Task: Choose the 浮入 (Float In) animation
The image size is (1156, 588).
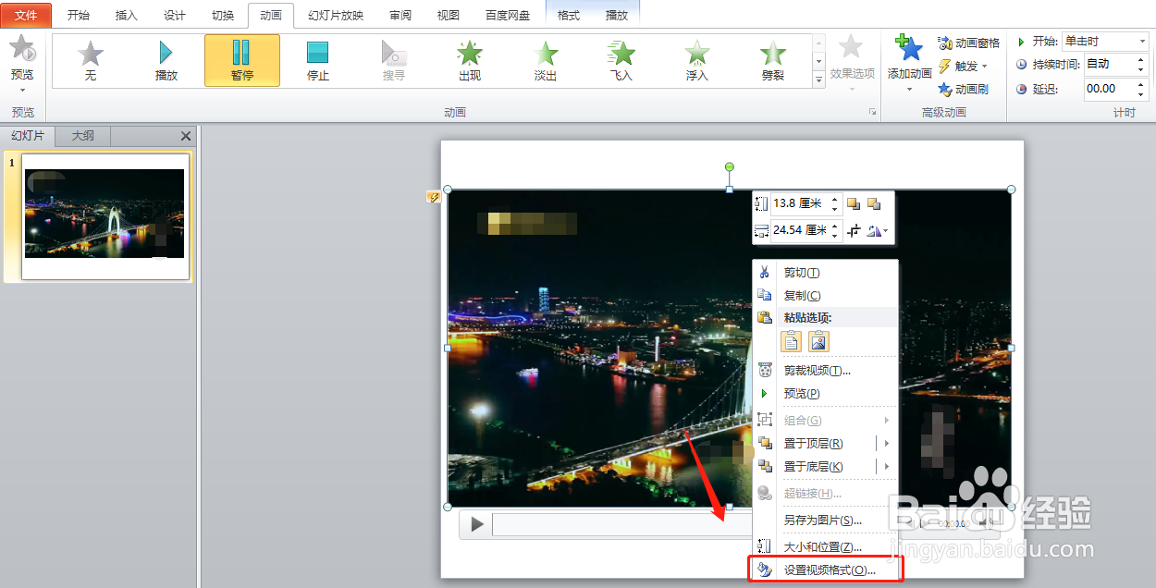Action: tap(696, 61)
